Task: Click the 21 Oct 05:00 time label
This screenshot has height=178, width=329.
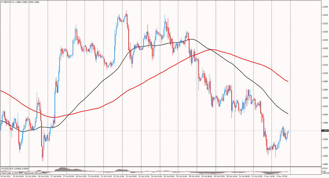Action: (x=93, y=177)
